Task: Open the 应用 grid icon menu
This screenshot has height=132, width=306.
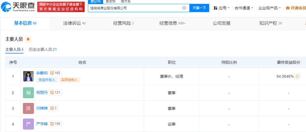Action: [216, 8]
